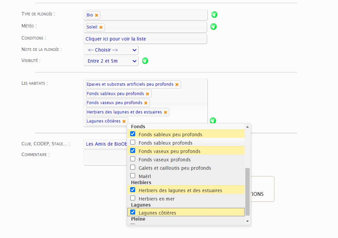This screenshot has width=338, height=238.
Task: Click the habitat list scrollbar down arrow
Action: pos(247,221)
